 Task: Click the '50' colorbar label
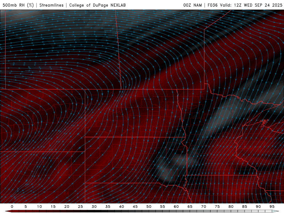[149, 207]
